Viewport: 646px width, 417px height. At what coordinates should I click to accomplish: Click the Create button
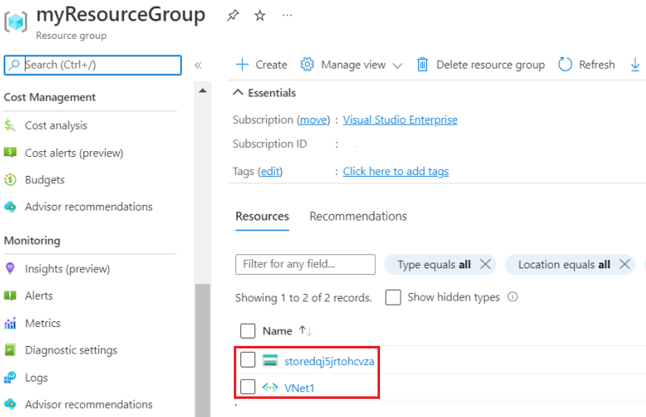(x=261, y=64)
